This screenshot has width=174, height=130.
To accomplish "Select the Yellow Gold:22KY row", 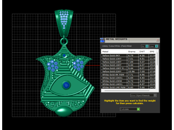I will 128,71.
